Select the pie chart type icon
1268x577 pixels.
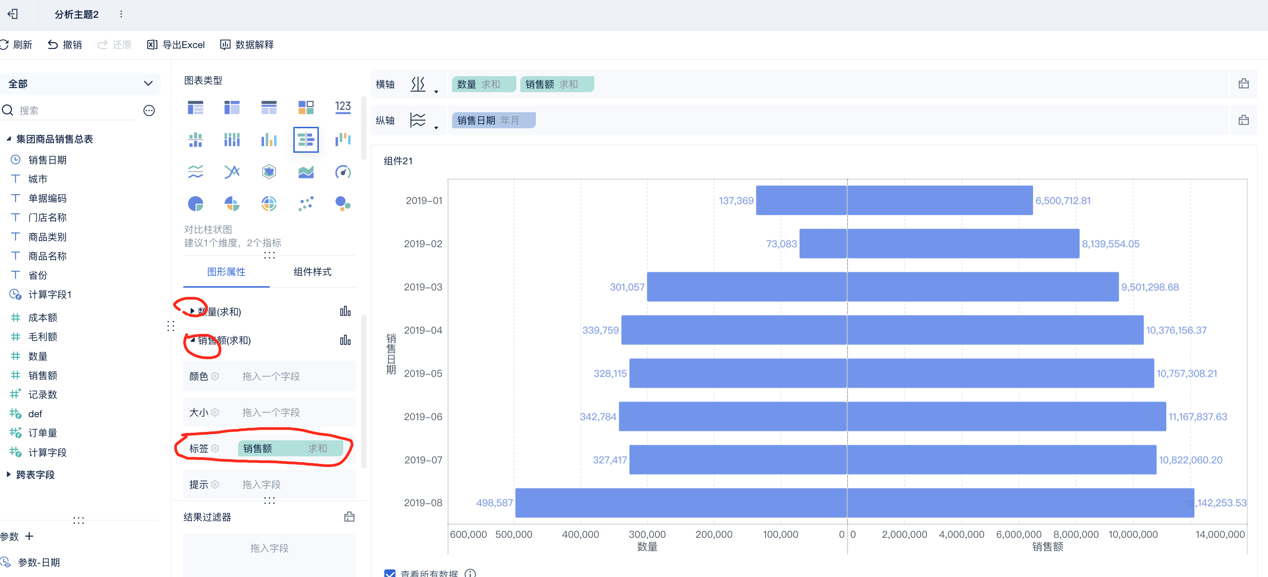pos(195,203)
